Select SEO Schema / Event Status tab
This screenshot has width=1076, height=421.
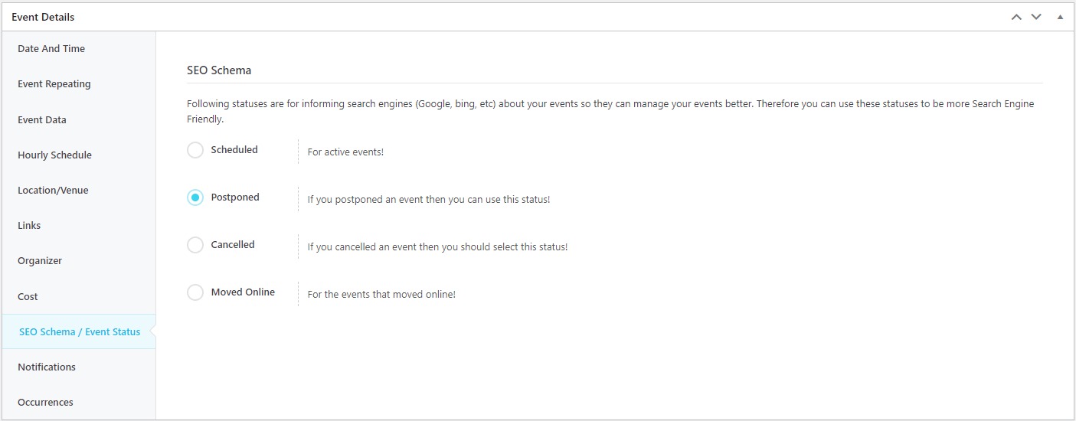79,331
